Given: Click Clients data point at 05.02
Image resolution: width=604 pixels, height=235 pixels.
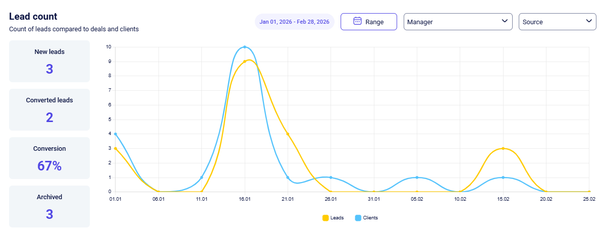Looking at the screenshot, I should (x=417, y=178).
